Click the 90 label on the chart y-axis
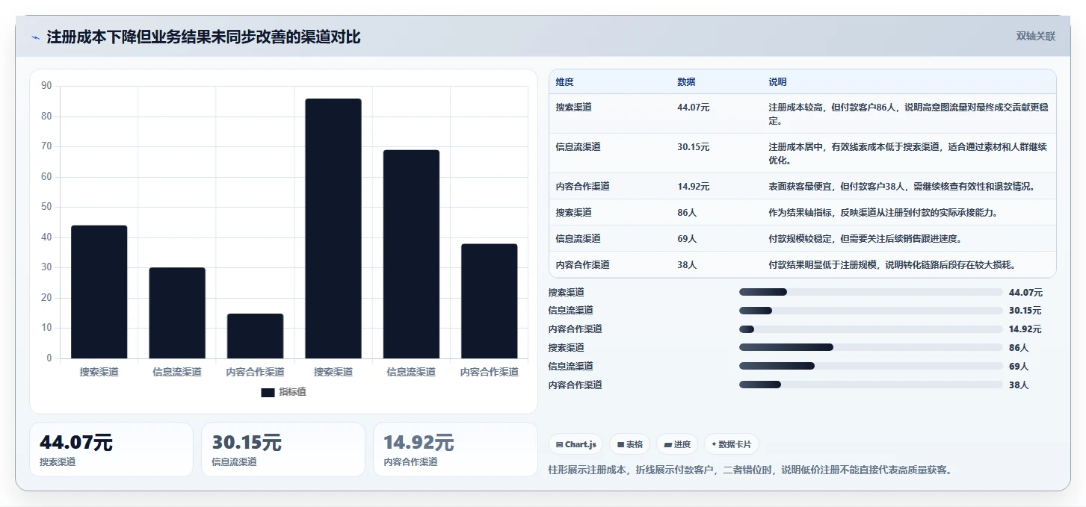The image size is (1086, 507). 46,86
